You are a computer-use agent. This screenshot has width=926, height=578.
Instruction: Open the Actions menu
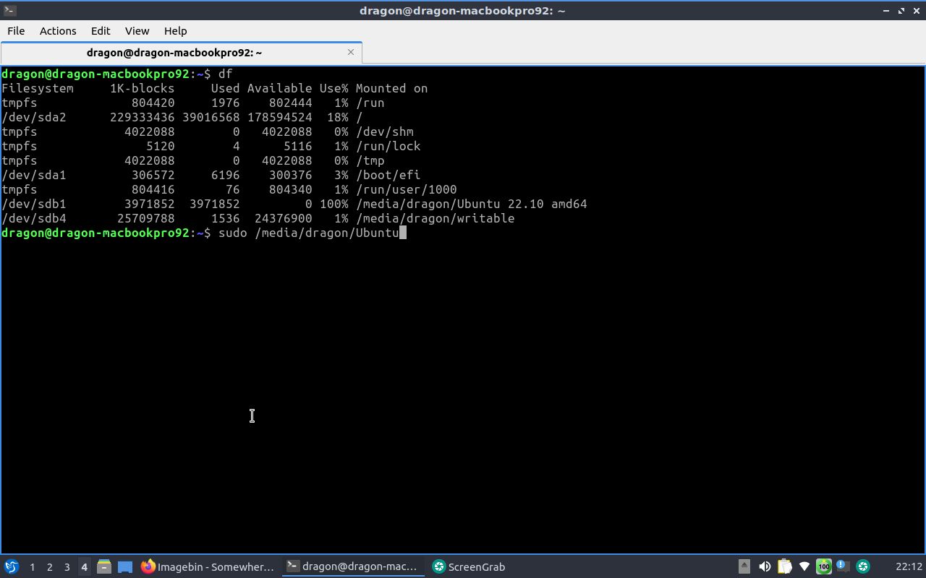click(58, 31)
